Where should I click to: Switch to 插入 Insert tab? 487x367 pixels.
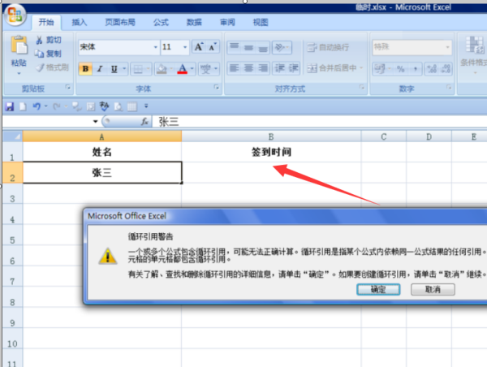click(80, 23)
